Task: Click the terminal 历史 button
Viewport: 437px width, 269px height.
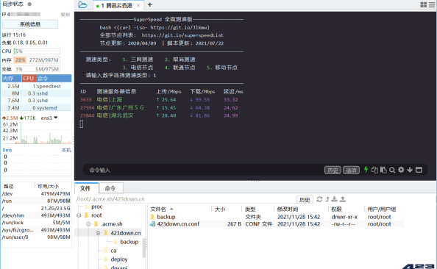Action: pos(333,170)
